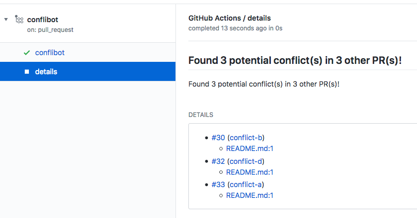
Task: Click the white square icon beside details
Action: click(27, 72)
